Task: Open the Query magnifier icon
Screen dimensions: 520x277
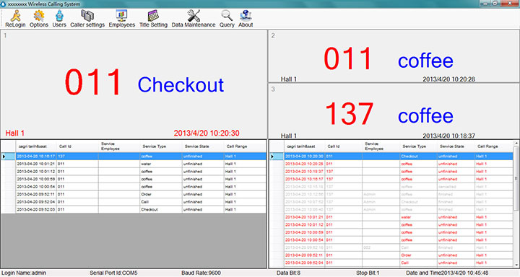Action: tap(227, 16)
